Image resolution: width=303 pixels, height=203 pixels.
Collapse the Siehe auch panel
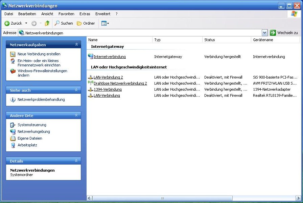76,90
